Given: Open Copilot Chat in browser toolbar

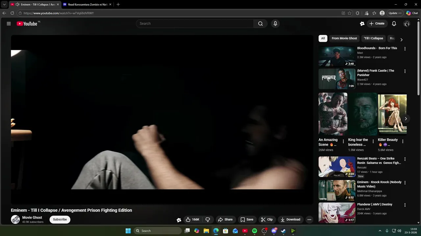Looking at the screenshot, I should click(412, 13).
